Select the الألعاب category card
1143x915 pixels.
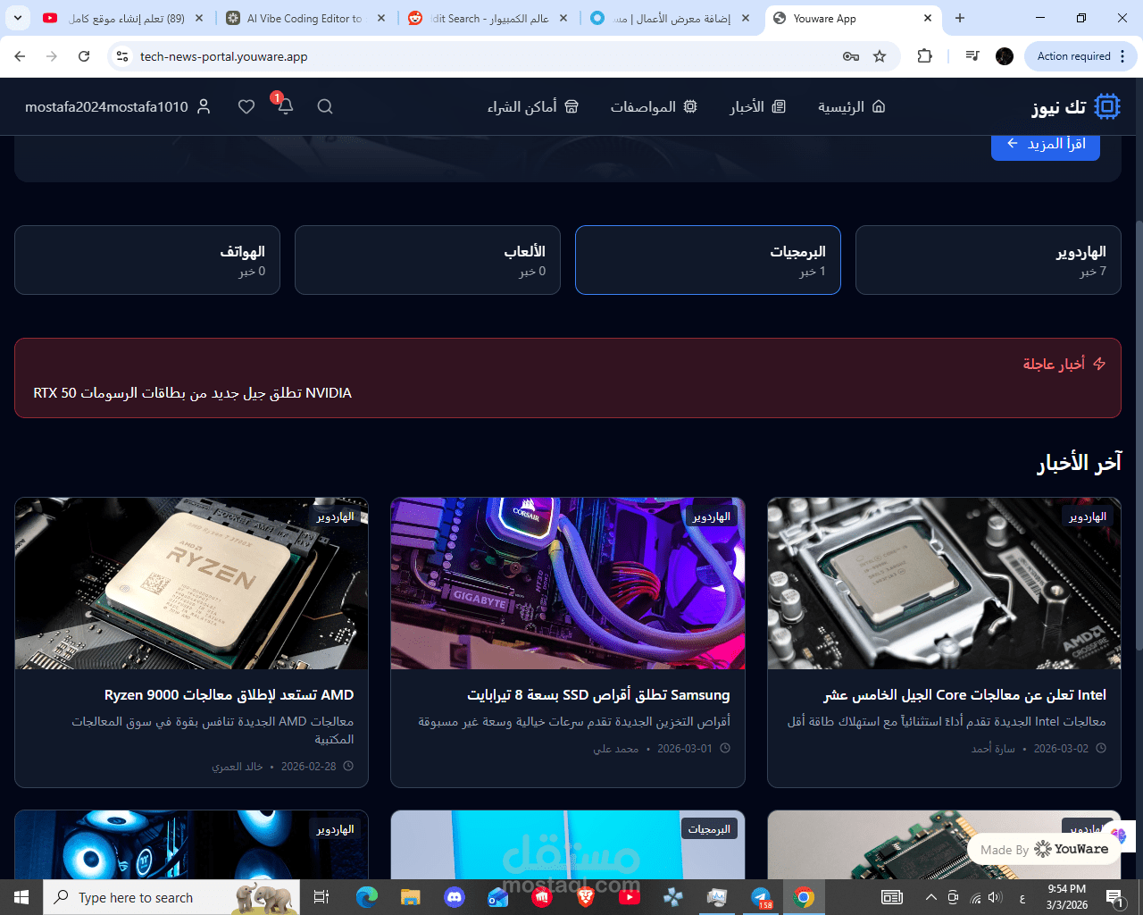(428, 260)
